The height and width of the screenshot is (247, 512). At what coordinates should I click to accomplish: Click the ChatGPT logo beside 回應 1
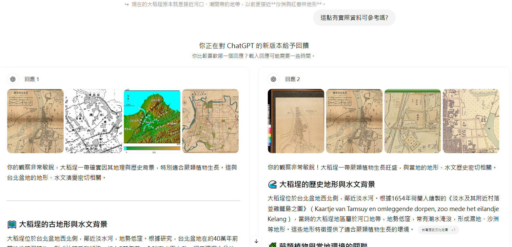[x=13, y=79]
